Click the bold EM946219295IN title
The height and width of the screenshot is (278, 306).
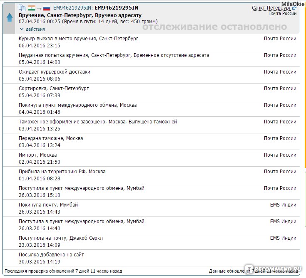[116, 8]
